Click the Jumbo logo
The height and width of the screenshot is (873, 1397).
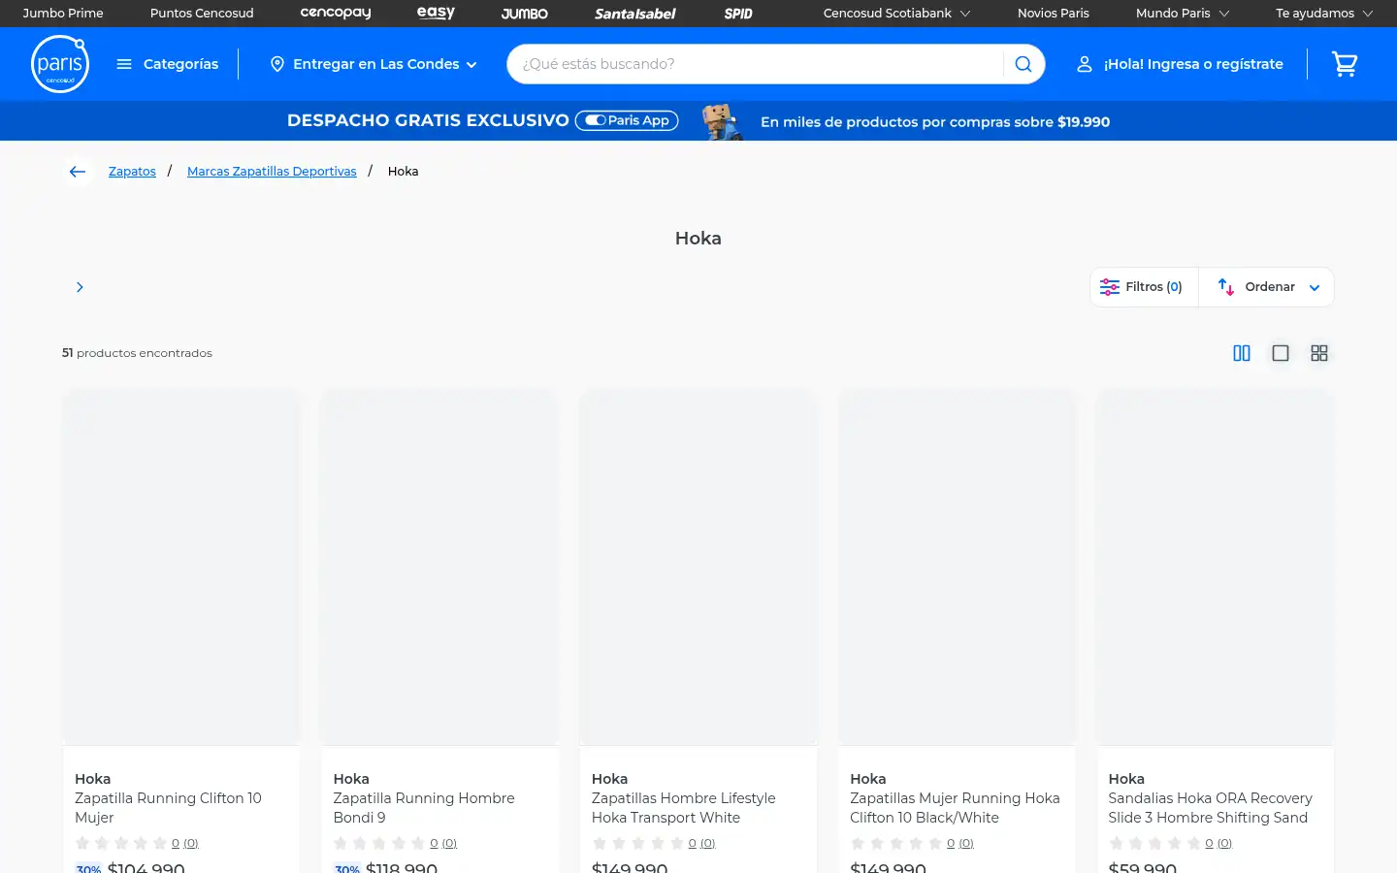point(525,14)
